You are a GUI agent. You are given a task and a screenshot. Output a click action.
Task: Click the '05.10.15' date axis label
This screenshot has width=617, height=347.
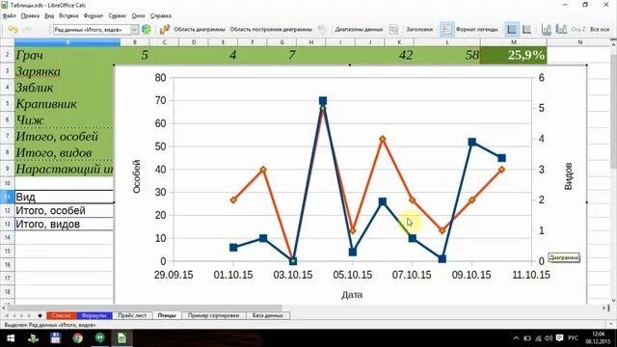353,275
